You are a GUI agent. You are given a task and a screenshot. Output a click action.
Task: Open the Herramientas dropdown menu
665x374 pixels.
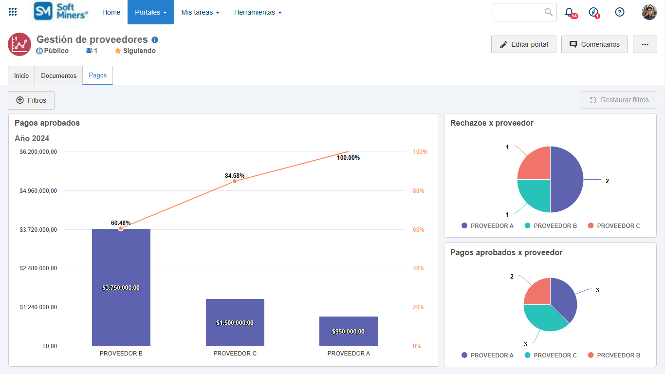(258, 12)
